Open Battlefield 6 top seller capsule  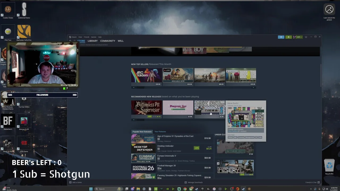210,77
